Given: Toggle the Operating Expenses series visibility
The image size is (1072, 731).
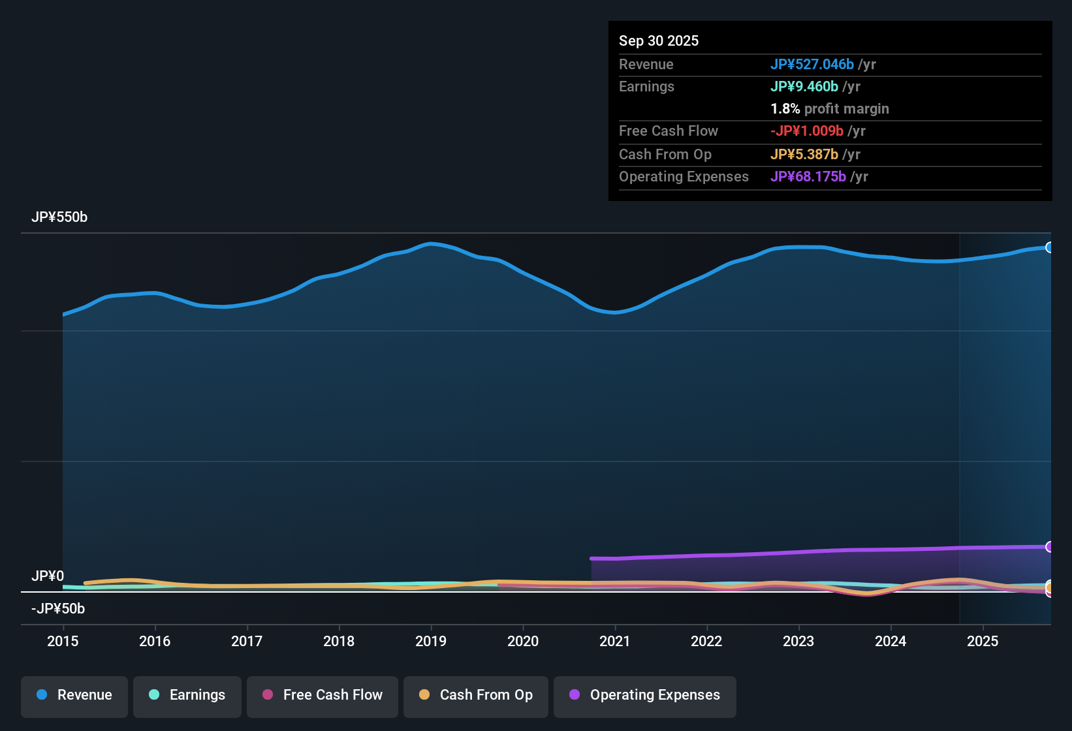Looking at the screenshot, I should click(x=644, y=695).
